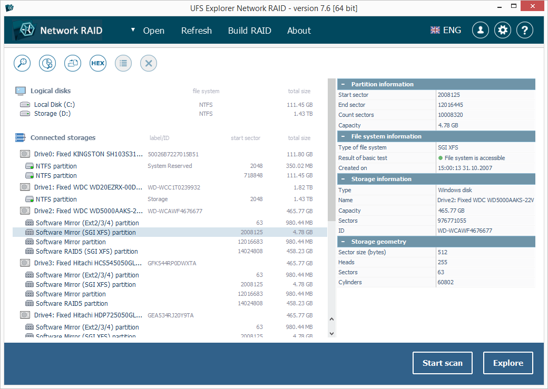Select Drive2 Software Mirror (Ext2/3/4) partition
The image size is (548, 389).
pos(170,223)
